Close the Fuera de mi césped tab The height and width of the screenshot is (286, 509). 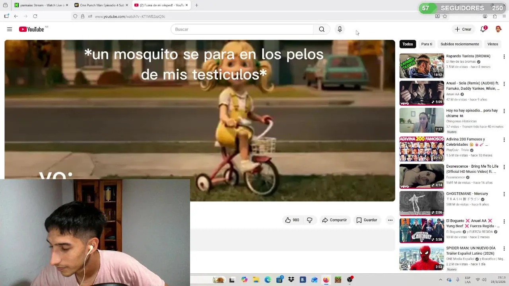click(187, 5)
